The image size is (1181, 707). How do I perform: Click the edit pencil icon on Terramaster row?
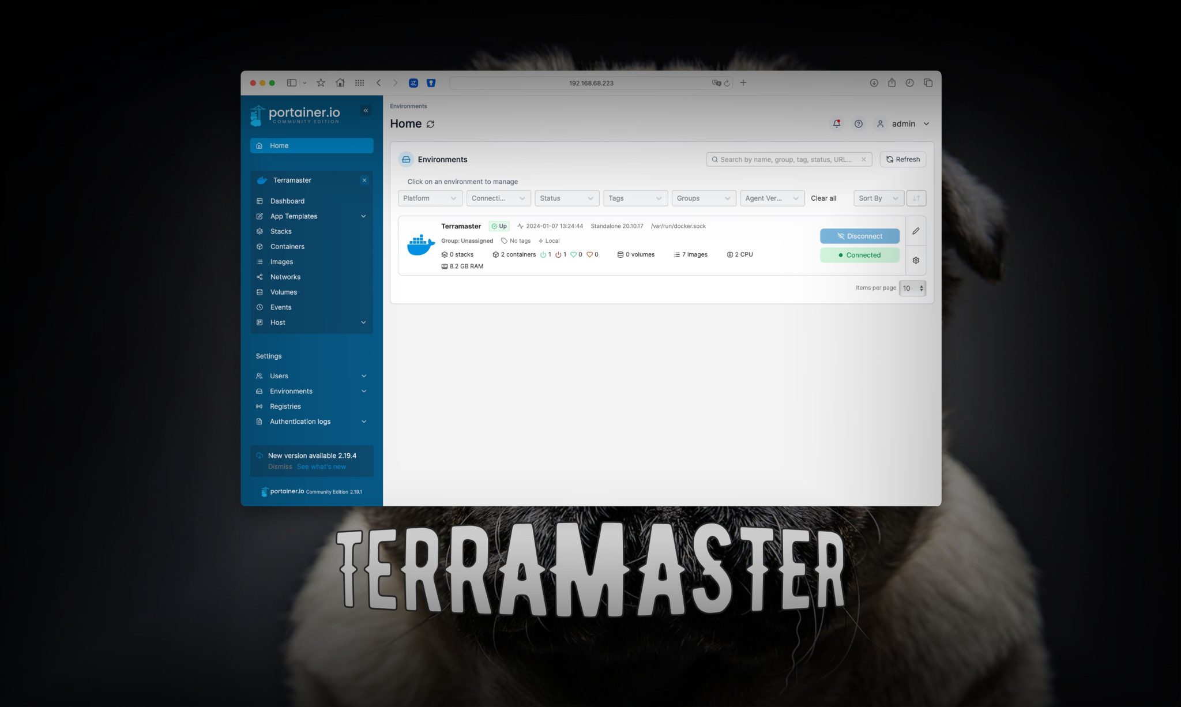click(x=917, y=231)
